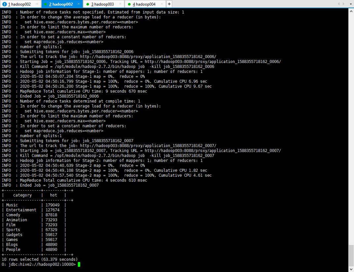
Task: Click the tracking URL for application_1588355718162_0007
Action: tap(213, 151)
